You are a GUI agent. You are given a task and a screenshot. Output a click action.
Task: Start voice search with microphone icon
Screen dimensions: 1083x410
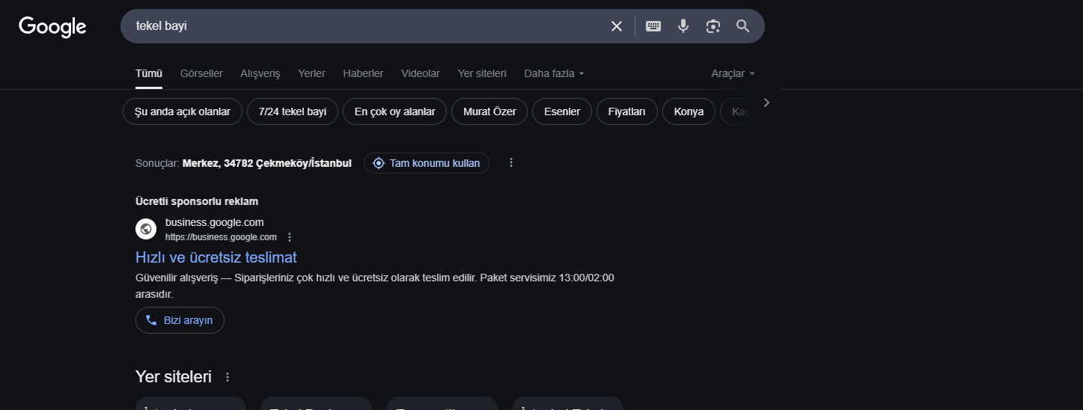click(683, 26)
